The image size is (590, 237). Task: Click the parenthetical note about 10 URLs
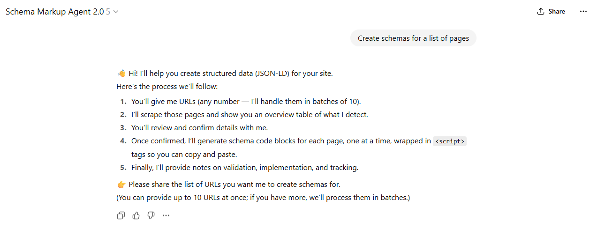coord(263,197)
